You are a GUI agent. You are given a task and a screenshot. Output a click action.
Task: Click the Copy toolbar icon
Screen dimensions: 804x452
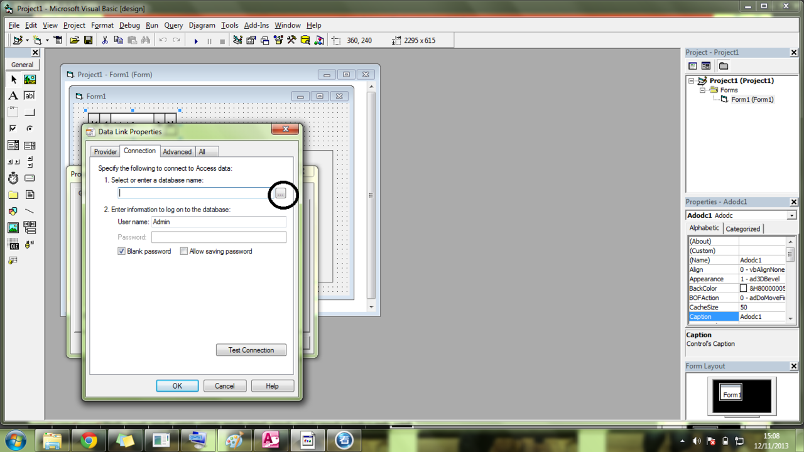119,40
